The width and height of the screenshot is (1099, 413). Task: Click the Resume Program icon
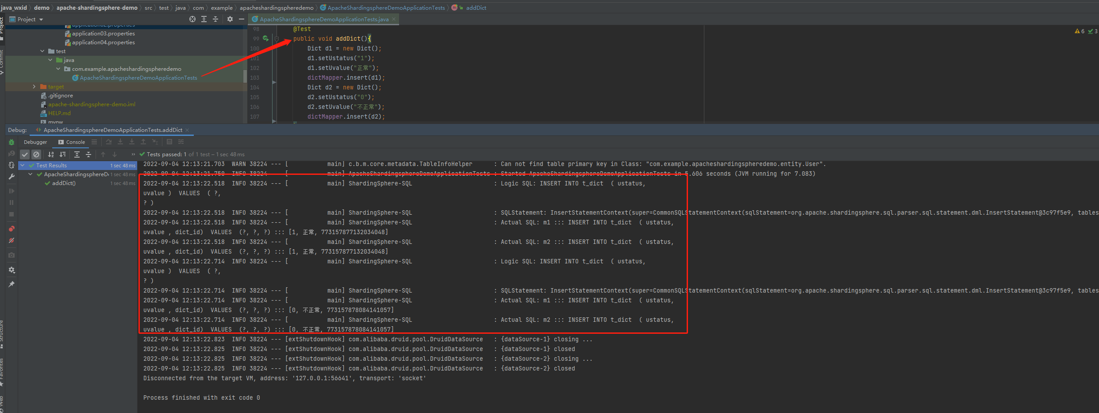(x=12, y=191)
